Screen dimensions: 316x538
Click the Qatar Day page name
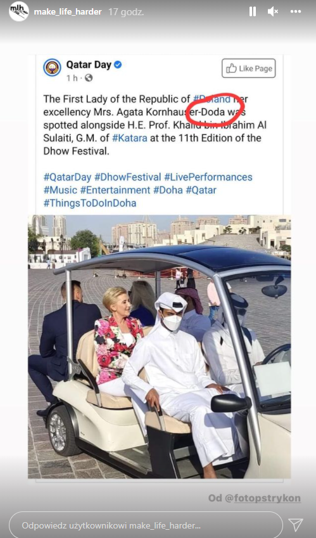pos(89,65)
